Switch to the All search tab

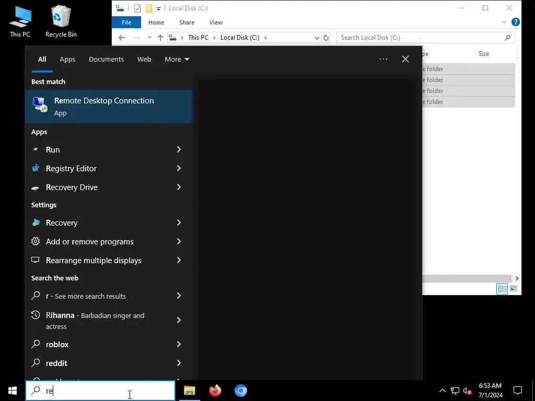point(42,60)
